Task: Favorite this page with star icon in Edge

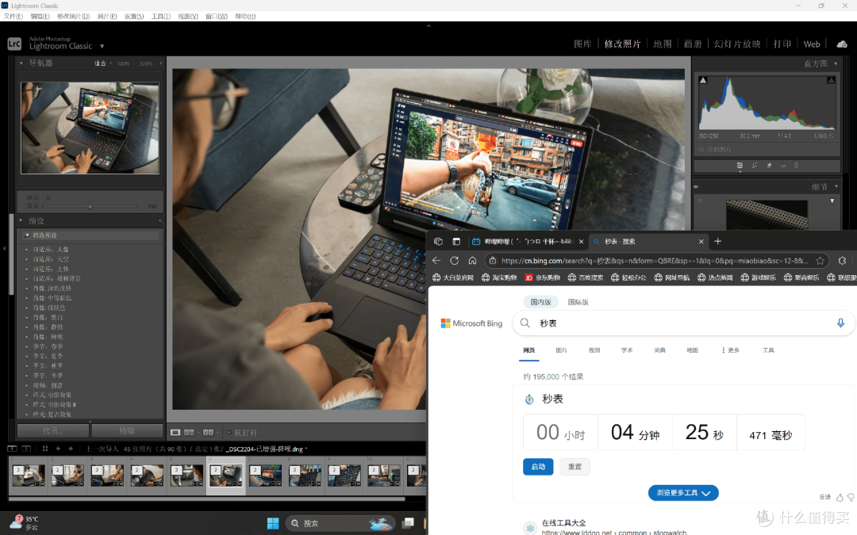Action: [820, 261]
